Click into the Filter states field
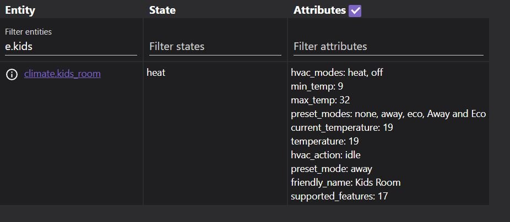Screen dimensions: 510x222 click(x=215, y=46)
